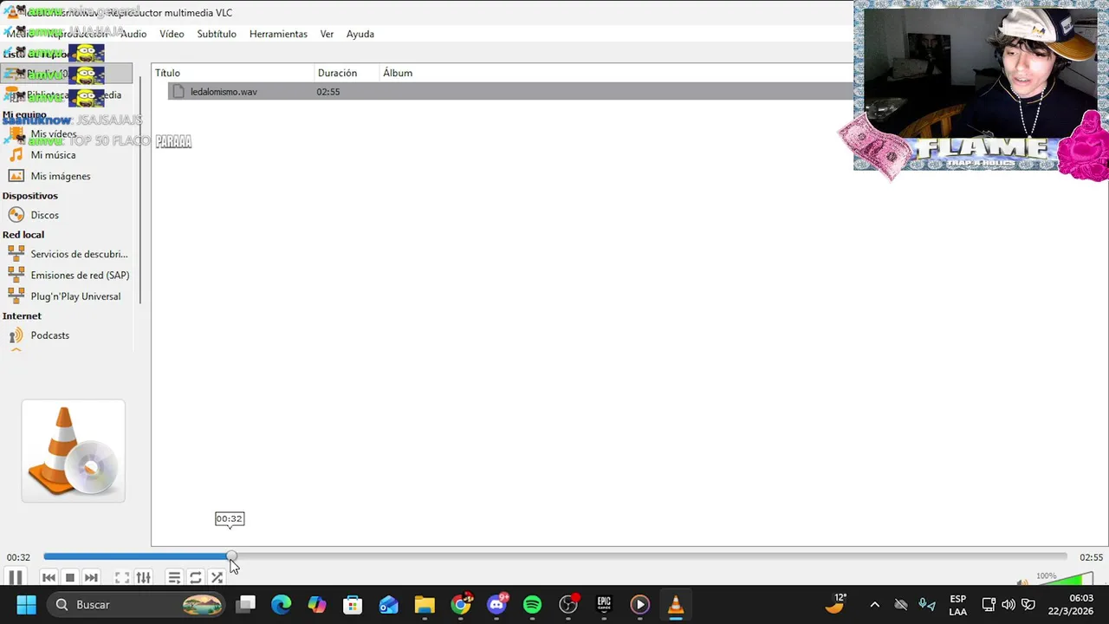The image size is (1109, 624).
Task: Skip to next track in VLC
Action: click(x=91, y=577)
